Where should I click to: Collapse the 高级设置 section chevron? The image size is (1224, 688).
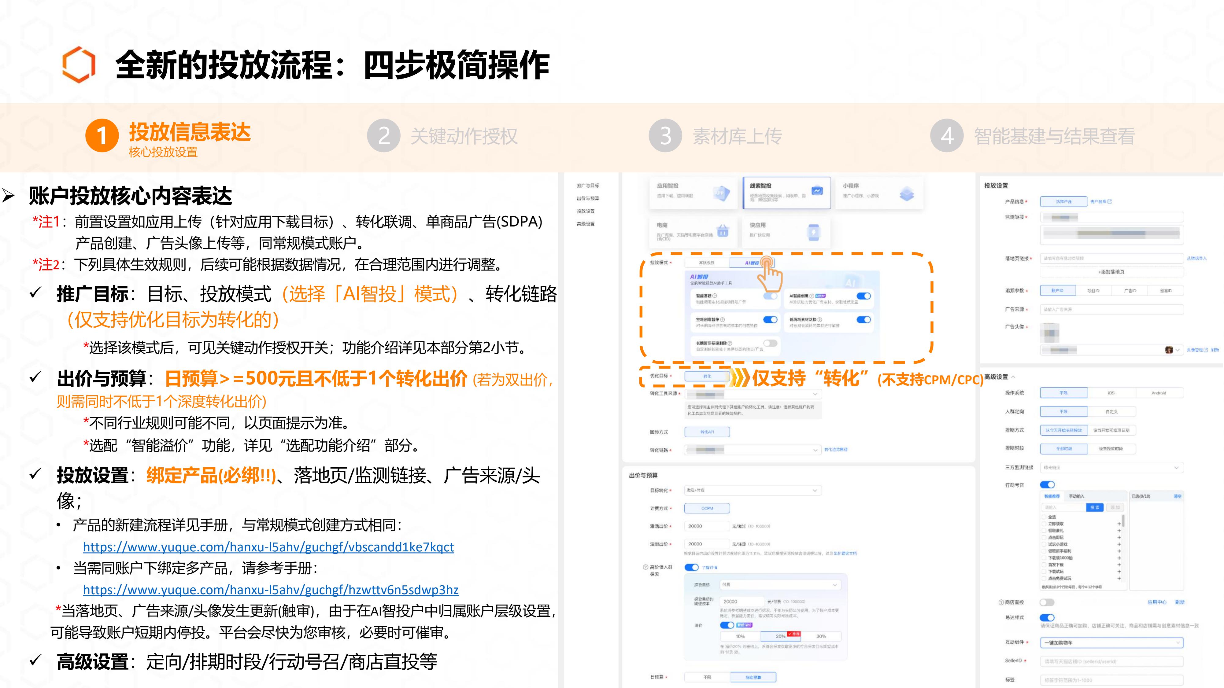coord(1013,377)
